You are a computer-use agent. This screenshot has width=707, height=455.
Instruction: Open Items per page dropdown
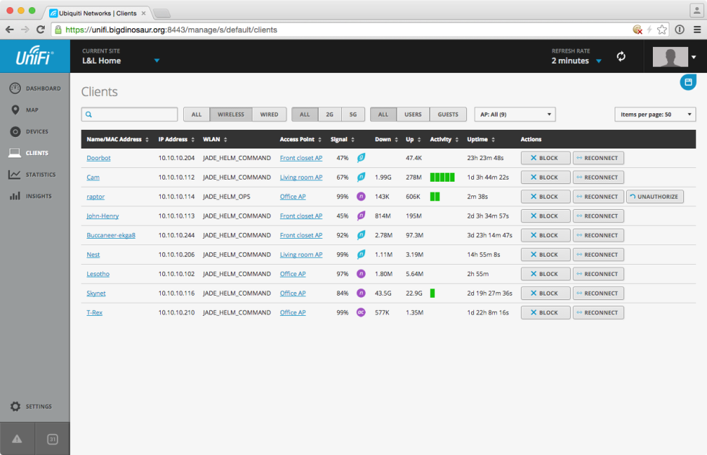pos(655,115)
